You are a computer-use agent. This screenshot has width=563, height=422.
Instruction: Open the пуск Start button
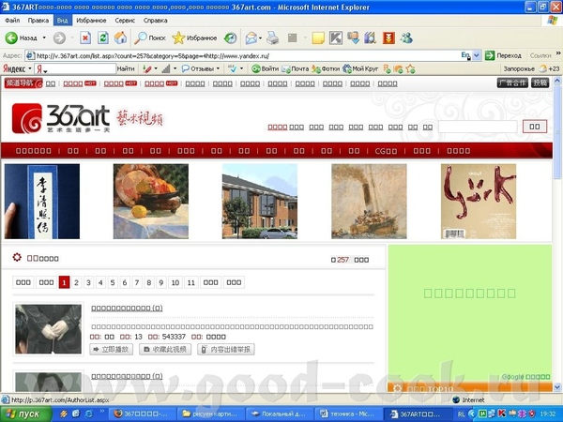[25, 414]
